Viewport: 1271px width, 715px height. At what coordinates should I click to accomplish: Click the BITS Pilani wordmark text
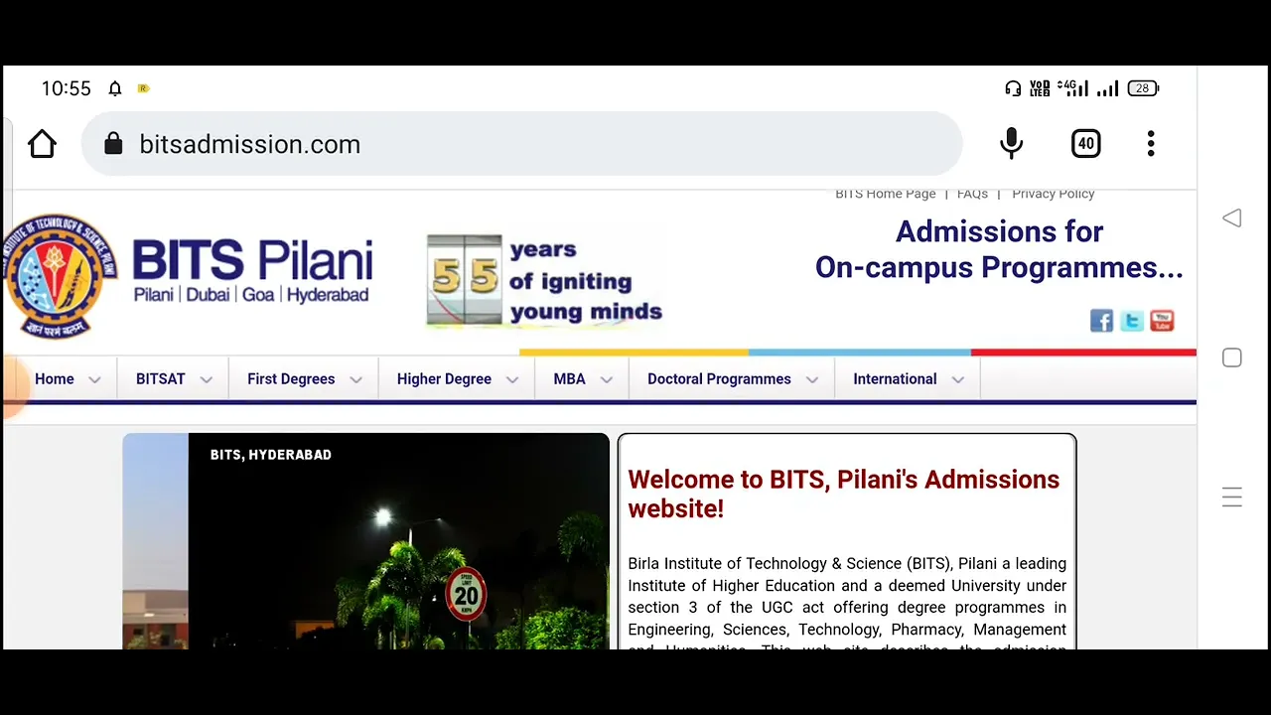[x=252, y=261]
